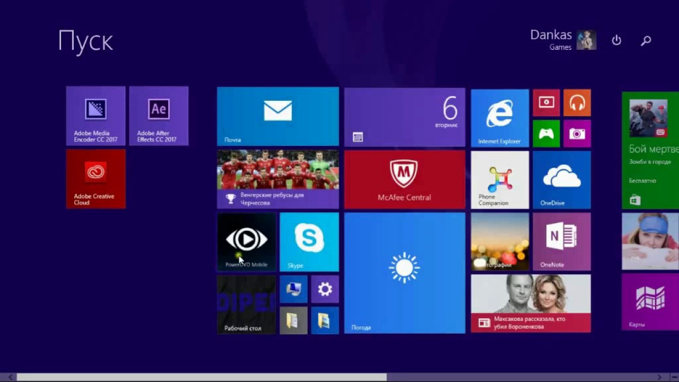Click the Dankas profile picture
This screenshot has width=679, height=382.
click(586, 40)
